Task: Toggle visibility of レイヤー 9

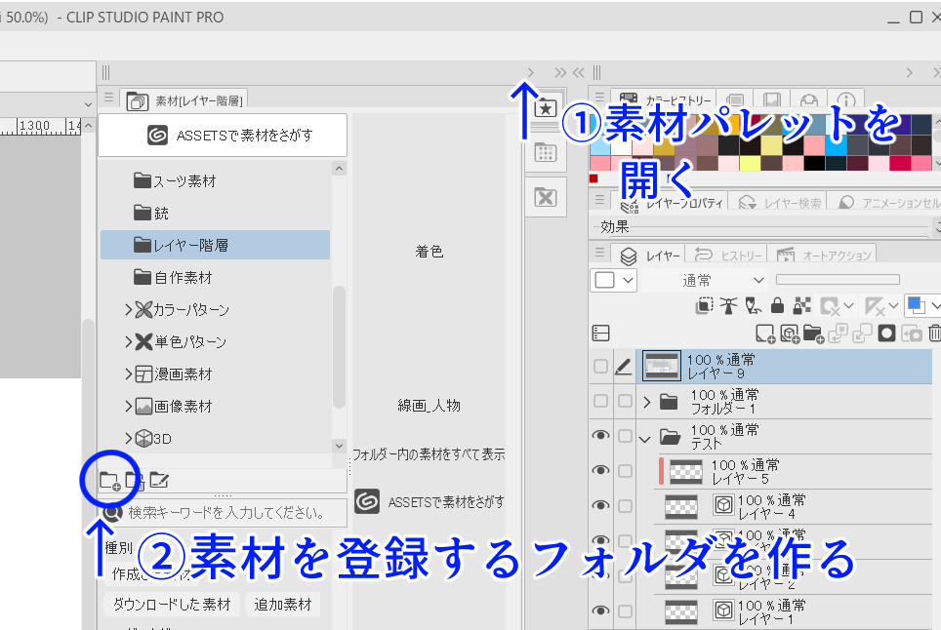Action: pos(600,367)
